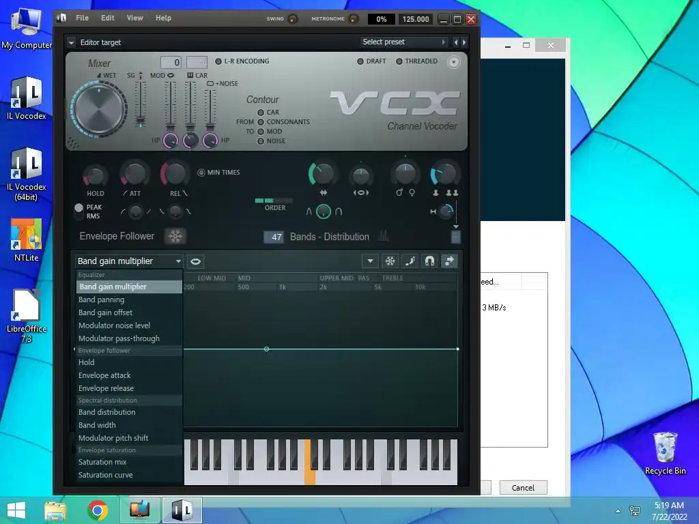Click the small blue knob by the dotted line

[445, 212]
